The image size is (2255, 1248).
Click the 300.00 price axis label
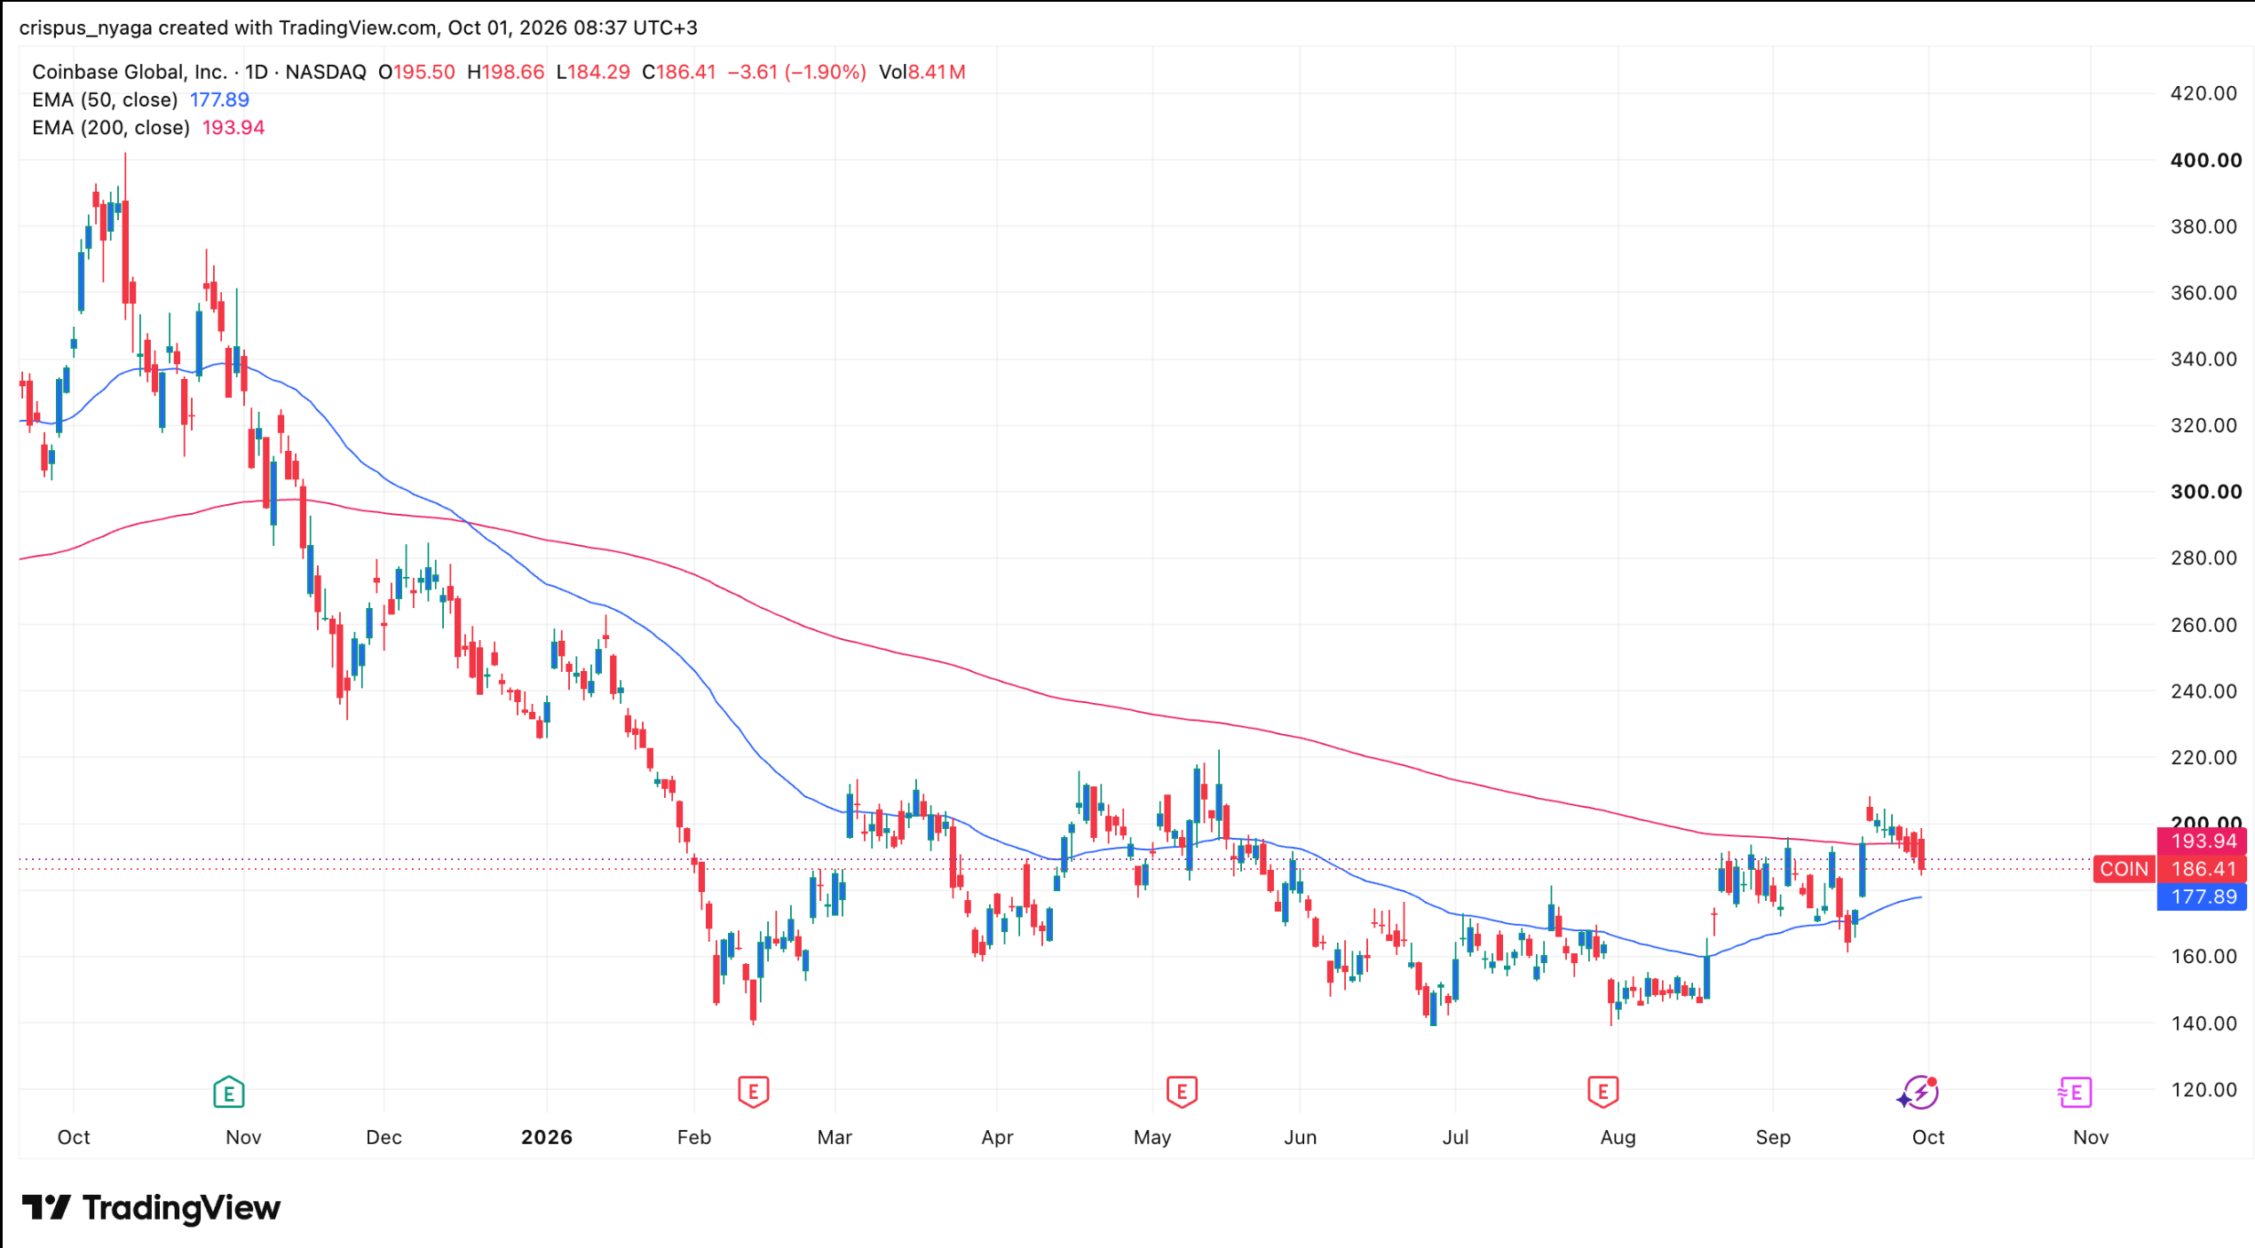point(2205,492)
